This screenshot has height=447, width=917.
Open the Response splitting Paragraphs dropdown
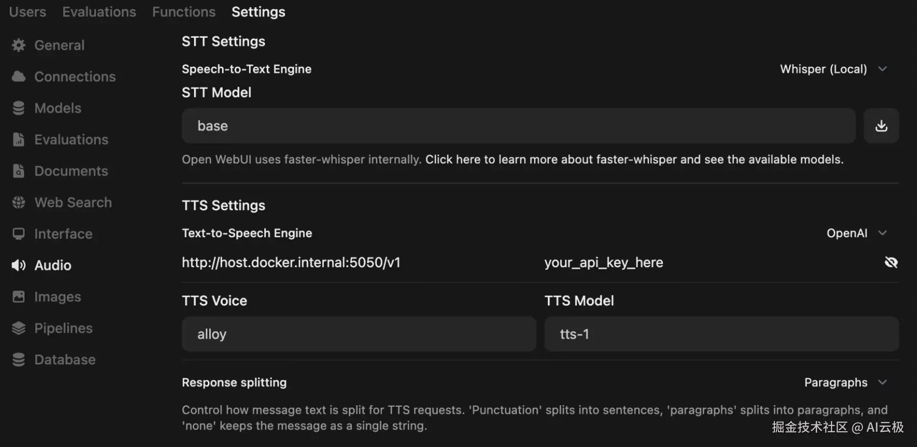coord(845,382)
